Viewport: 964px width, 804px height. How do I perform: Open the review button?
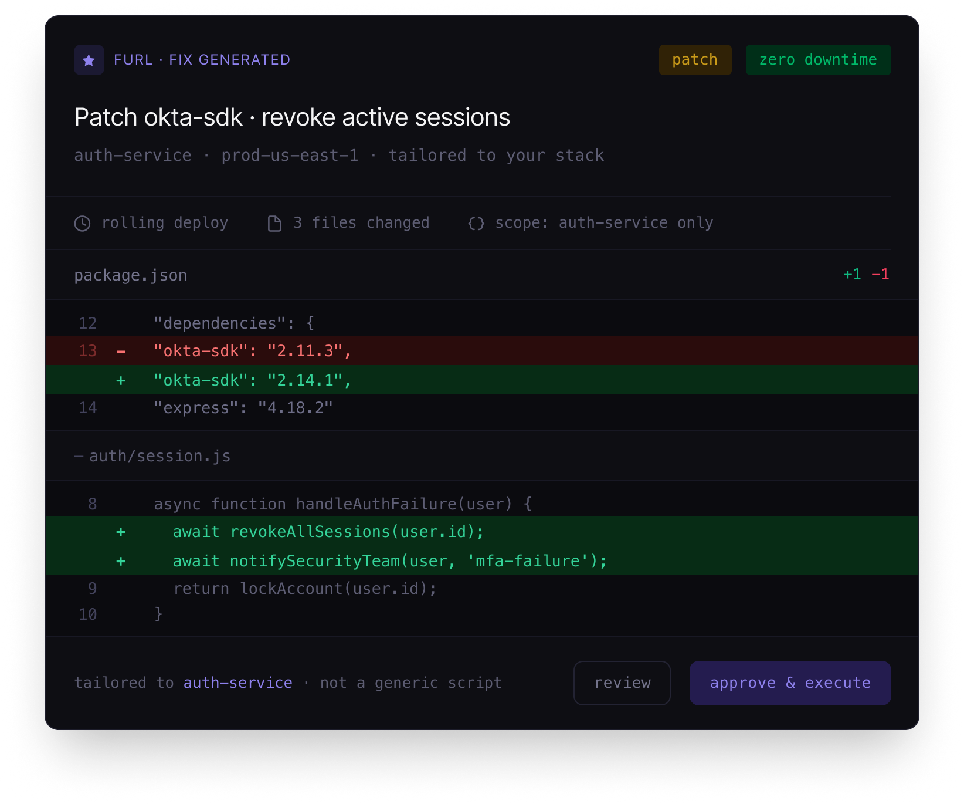(622, 683)
